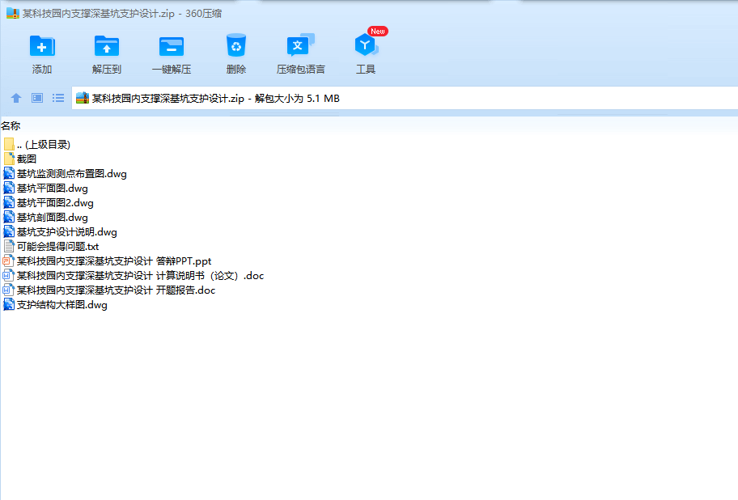Screen dimensions: 738x500
Task: Click the Word icon of 计算说明书（论文）.doc
Action: 8,275
